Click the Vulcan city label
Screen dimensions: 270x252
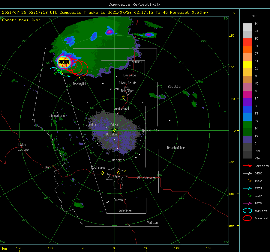(153, 223)
